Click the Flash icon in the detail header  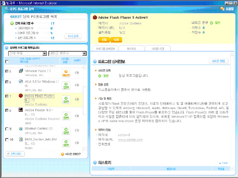95,17
